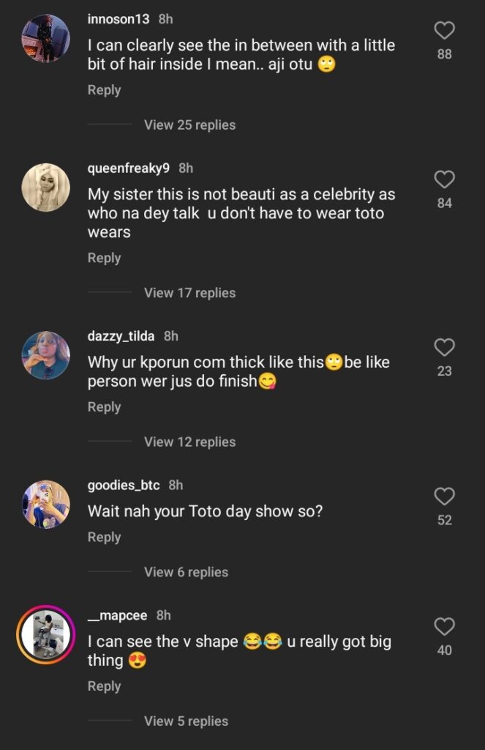The width and height of the screenshot is (485, 750).
Task: Tap dazzy_tilda's profile photo
Action: click(45, 355)
